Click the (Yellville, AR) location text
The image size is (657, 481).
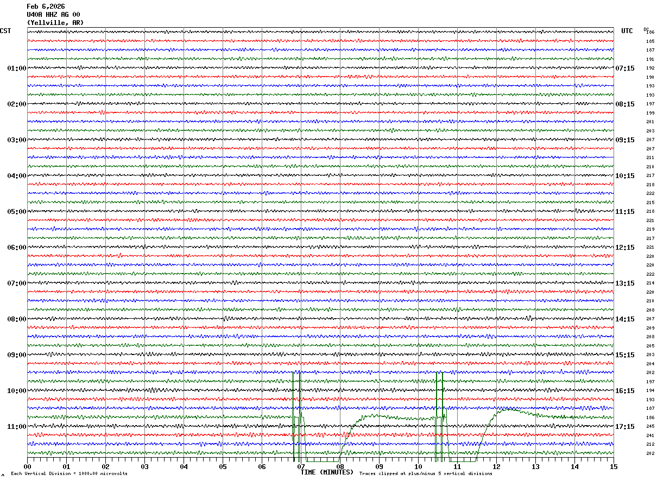click(x=55, y=23)
